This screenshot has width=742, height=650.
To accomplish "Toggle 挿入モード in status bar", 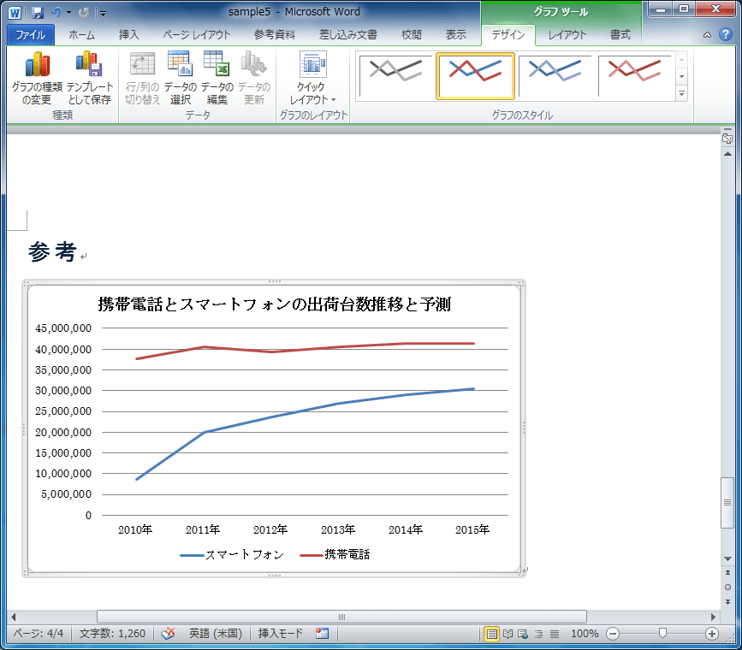I will click(x=280, y=634).
